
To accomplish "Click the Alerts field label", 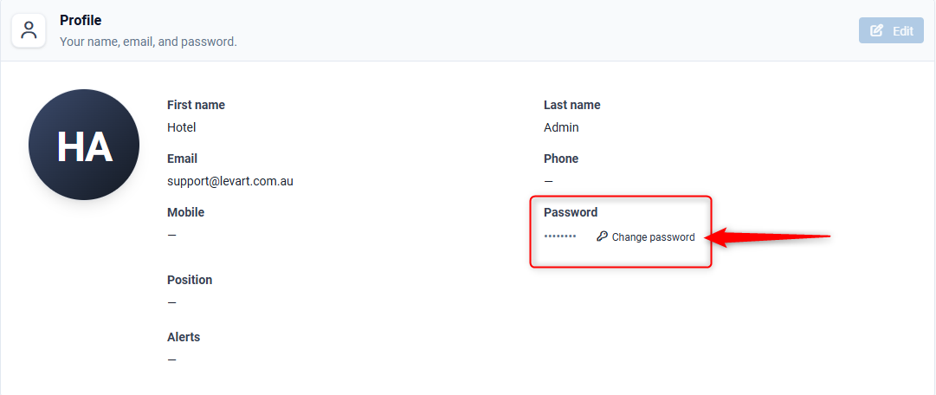I will pyautogui.click(x=184, y=337).
